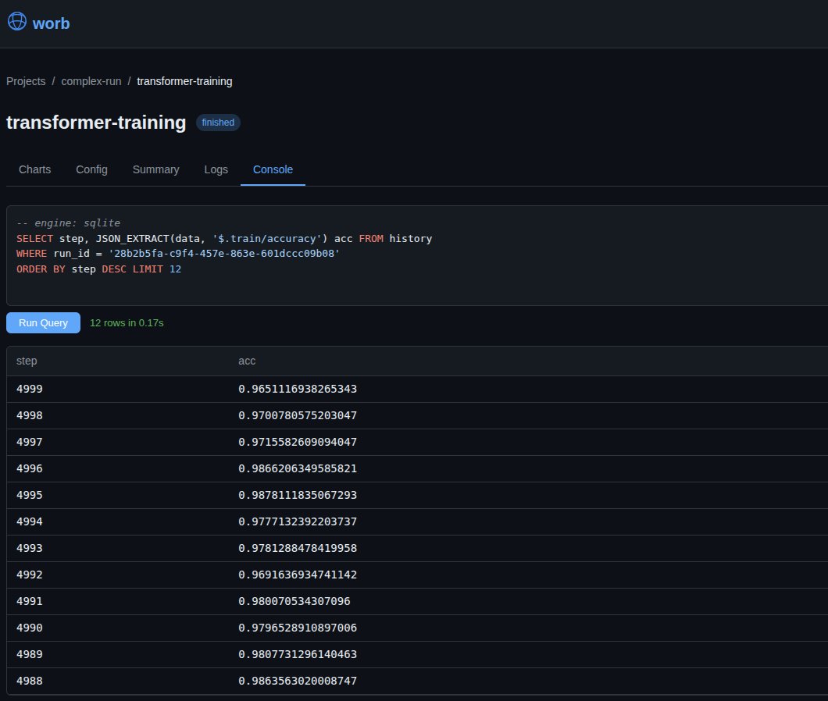Select accuracy value 0.980070534307096
828x701 pixels.
pyautogui.click(x=294, y=601)
